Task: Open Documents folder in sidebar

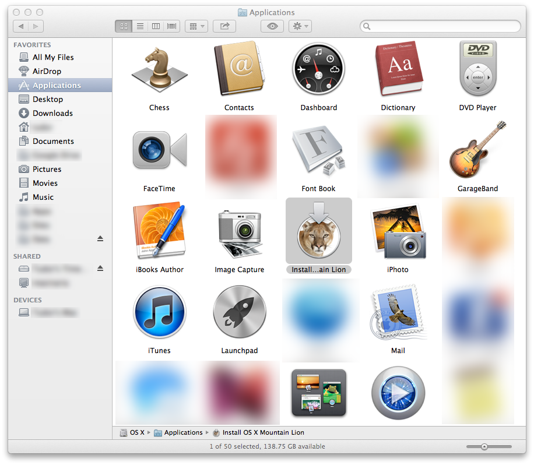Action: click(60, 141)
